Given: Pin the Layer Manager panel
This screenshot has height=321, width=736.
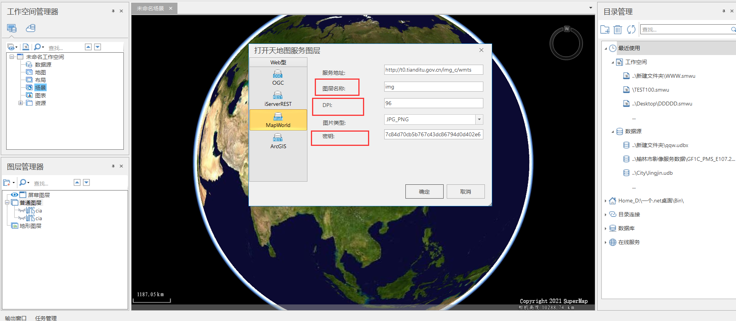Looking at the screenshot, I should pyautogui.click(x=113, y=166).
